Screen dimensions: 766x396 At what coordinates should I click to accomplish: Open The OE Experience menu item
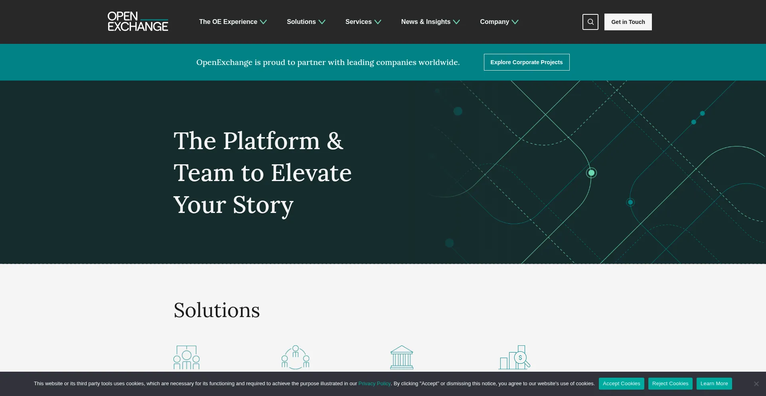tap(228, 22)
